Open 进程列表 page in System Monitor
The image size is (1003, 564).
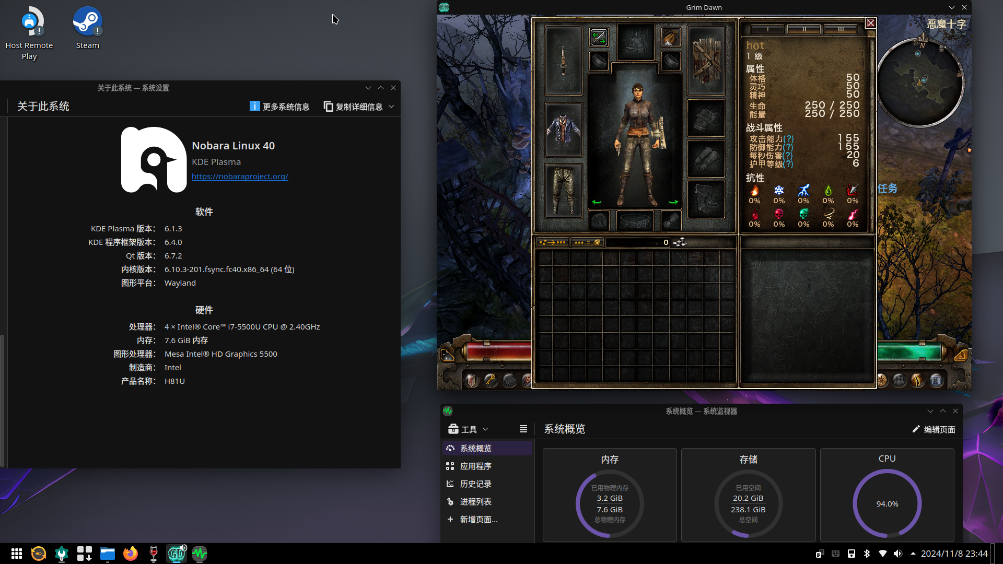pyautogui.click(x=487, y=501)
